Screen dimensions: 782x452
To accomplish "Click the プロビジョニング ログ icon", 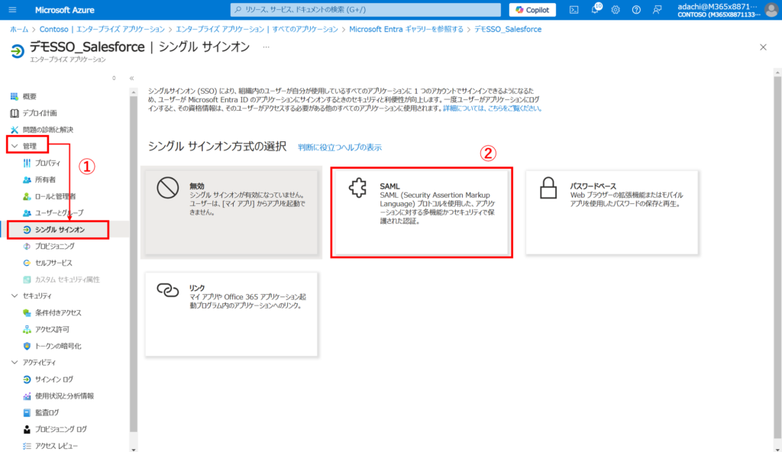I will pos(27,429).
